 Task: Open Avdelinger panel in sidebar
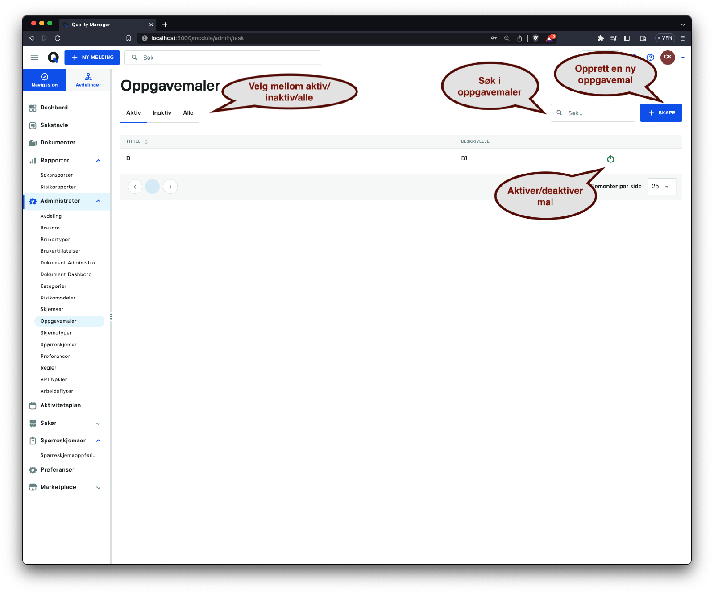88,80
